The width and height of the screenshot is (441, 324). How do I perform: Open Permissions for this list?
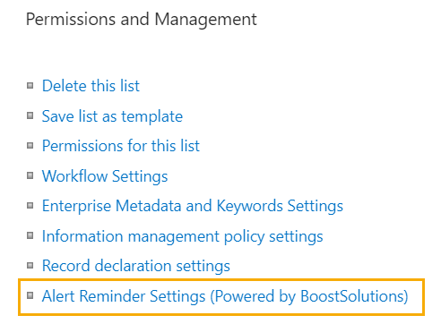pos(121,146)
